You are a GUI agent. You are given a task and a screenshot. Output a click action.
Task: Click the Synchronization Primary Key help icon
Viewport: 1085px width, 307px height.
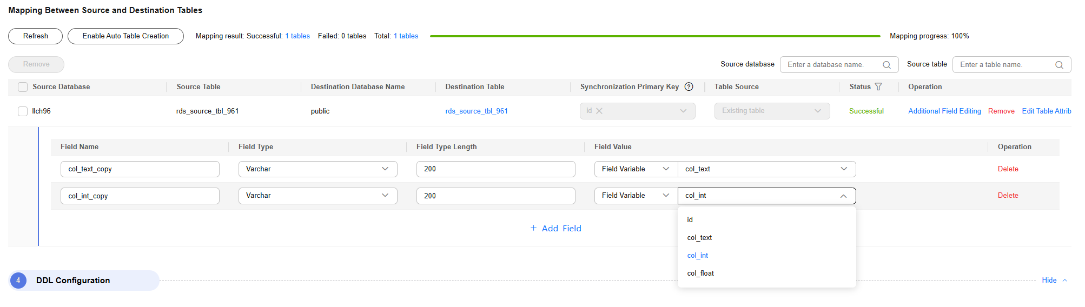[689, 86]
